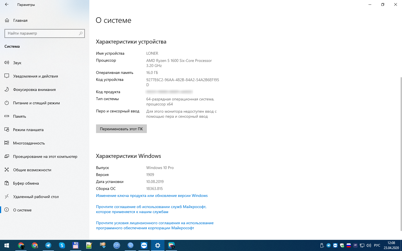Screen dimensions: 402x251
Task: Open the Майкрософт services agreement link
Action: (x=151, y=209)
